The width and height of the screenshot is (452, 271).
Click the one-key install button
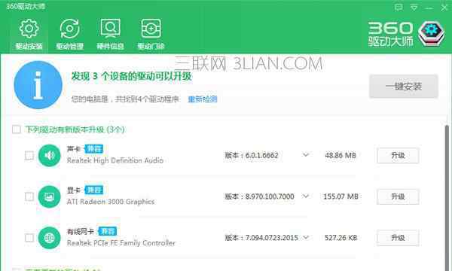(404, 87)
